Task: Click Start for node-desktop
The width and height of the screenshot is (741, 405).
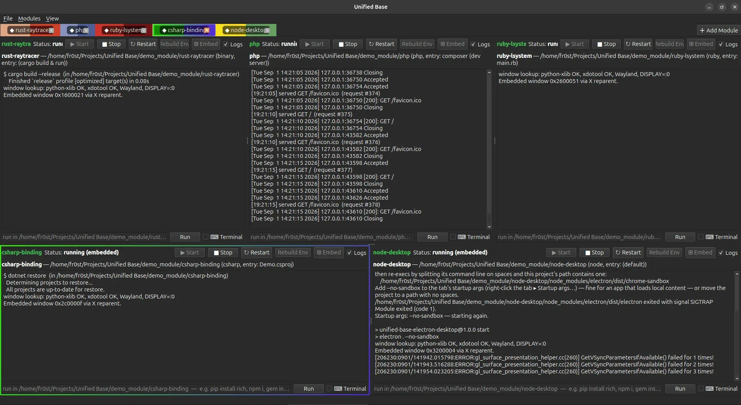Action: coord(561,252)
